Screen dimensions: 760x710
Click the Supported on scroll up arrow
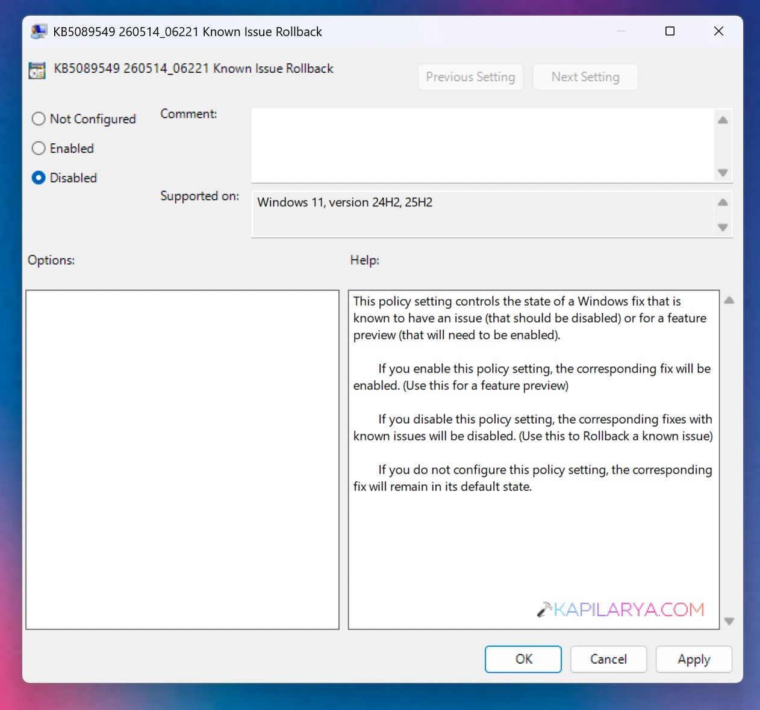click(x=723, y=202)
